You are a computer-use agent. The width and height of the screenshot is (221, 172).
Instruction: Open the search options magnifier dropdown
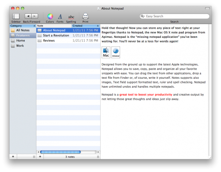(143, 16)
